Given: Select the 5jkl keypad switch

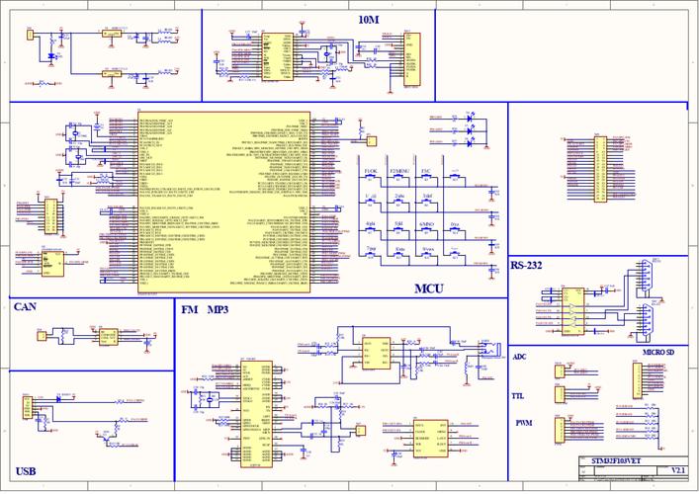Looking at the screenshot, I should click(398, 231).
